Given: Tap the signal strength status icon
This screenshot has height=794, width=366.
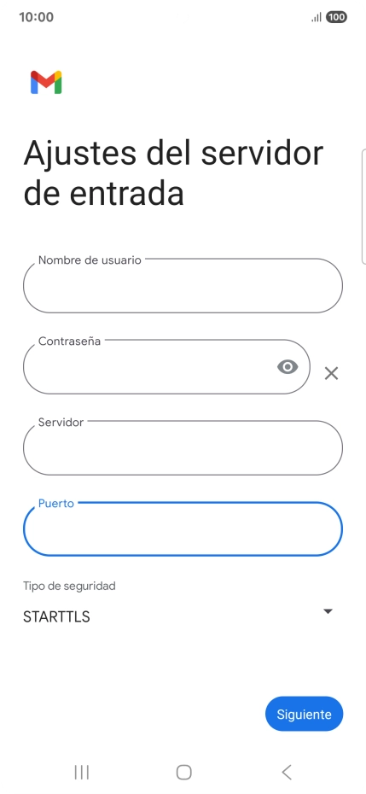Looking at the screenshot, I should [317, 18].
